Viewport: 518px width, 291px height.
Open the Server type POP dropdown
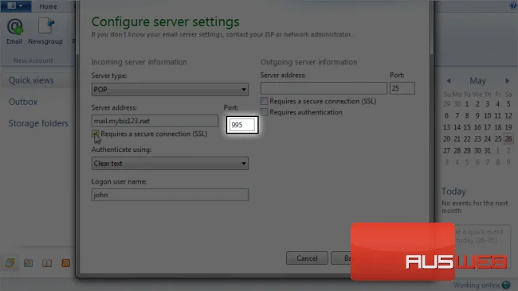[x=170, y=89]
